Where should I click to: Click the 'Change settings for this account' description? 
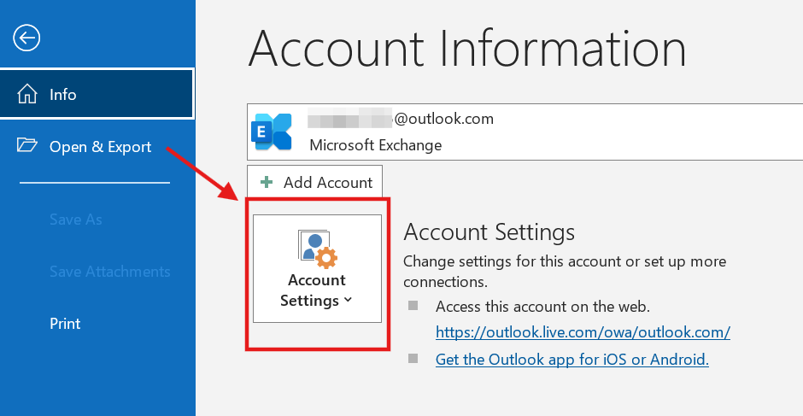(565, 272)
